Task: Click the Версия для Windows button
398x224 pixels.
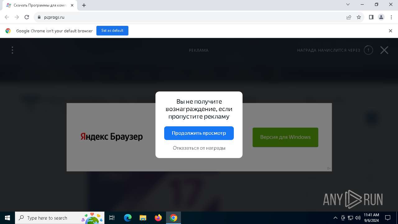Action: (x=285, y=137)
